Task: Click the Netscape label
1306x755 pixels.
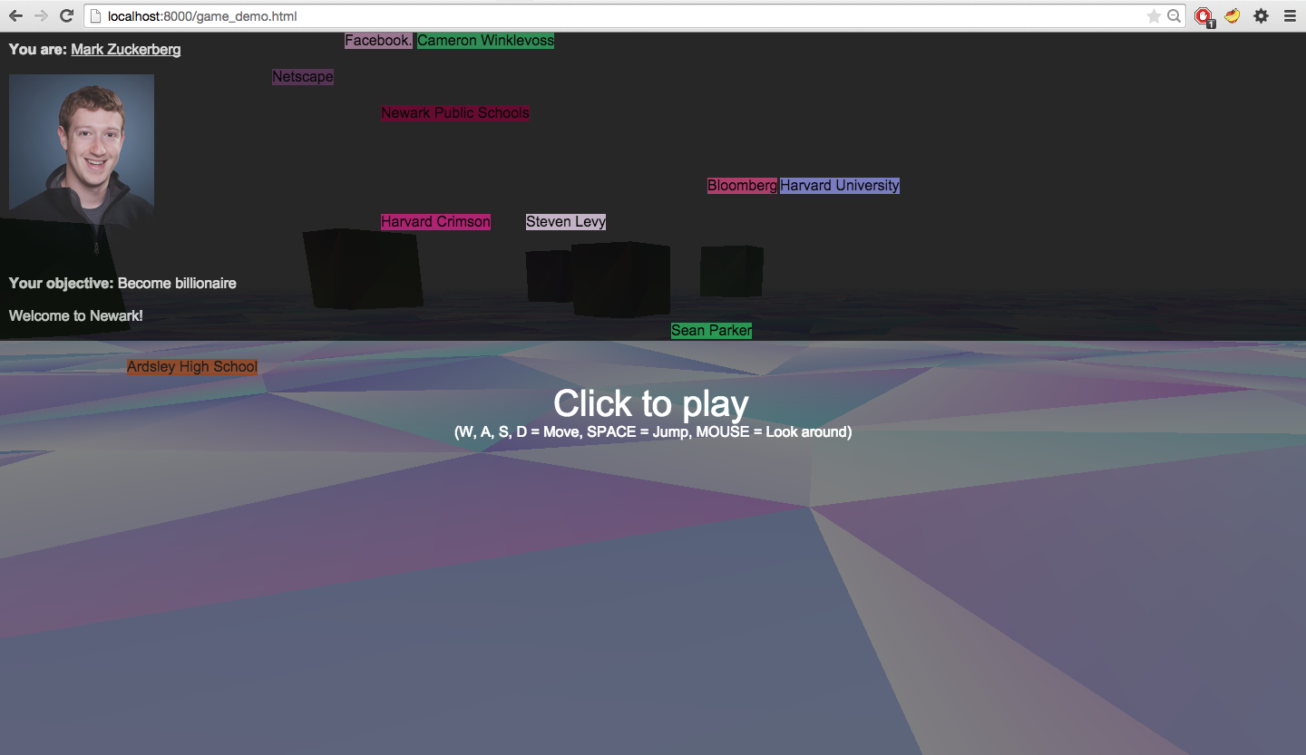Action: pyautogui.click(x=303, y=77)
